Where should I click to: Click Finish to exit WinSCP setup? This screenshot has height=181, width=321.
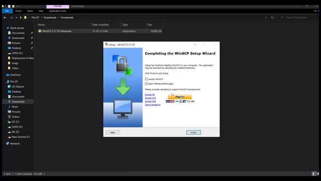click(x=194, y=132)
